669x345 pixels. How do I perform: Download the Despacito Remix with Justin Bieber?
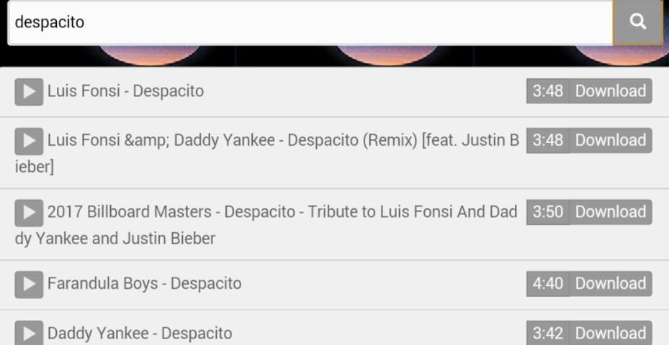[x=611, y=140]
